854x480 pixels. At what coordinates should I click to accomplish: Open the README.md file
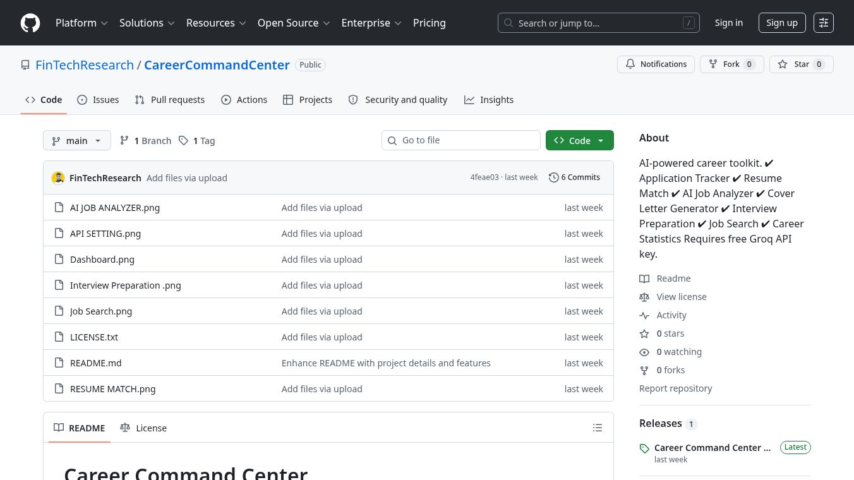(x=96, y=363)
